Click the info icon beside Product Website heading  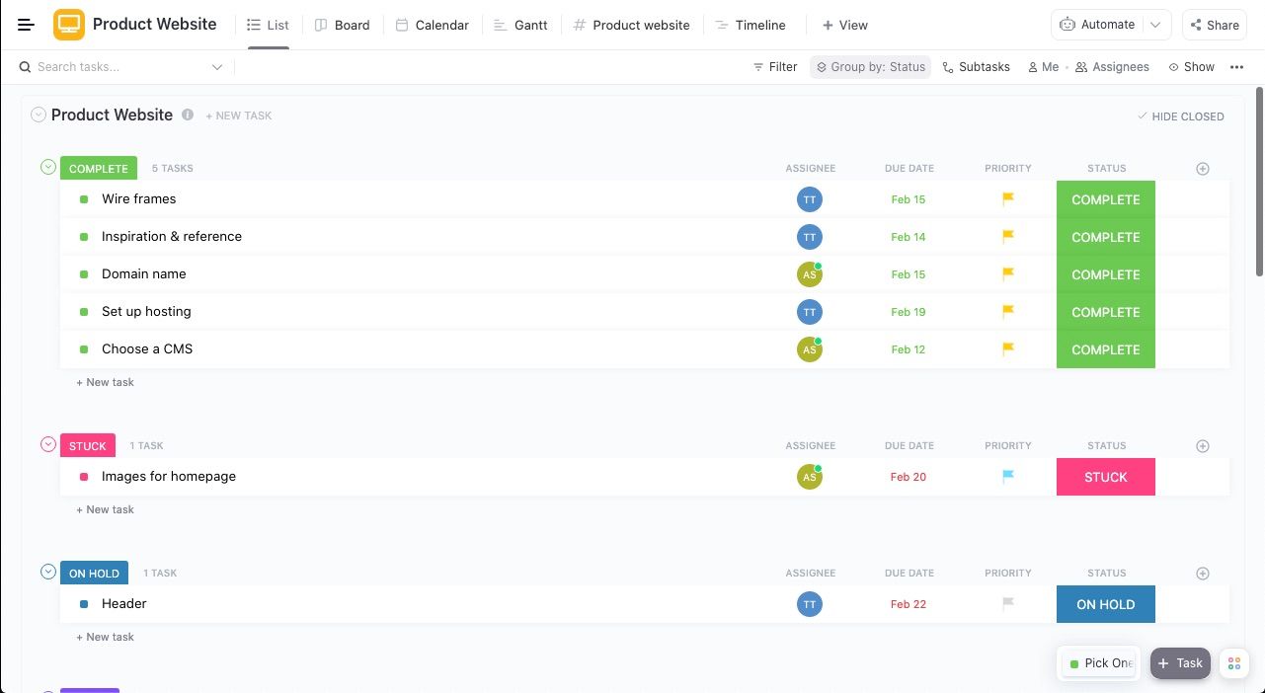pos(188,115)
